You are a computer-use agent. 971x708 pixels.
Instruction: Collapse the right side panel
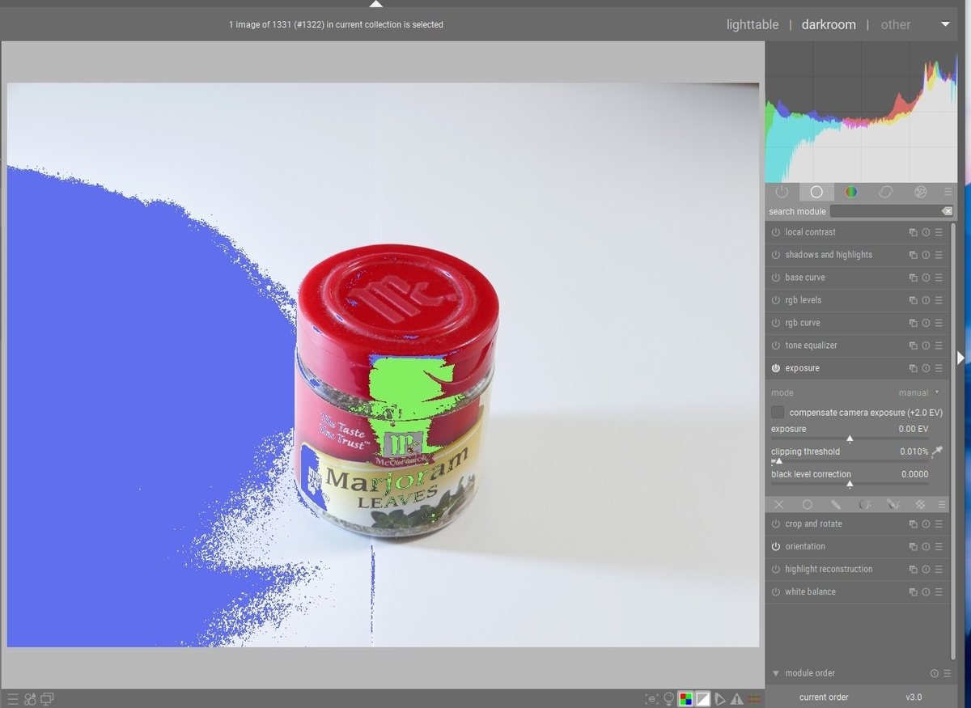coord(960,357)
